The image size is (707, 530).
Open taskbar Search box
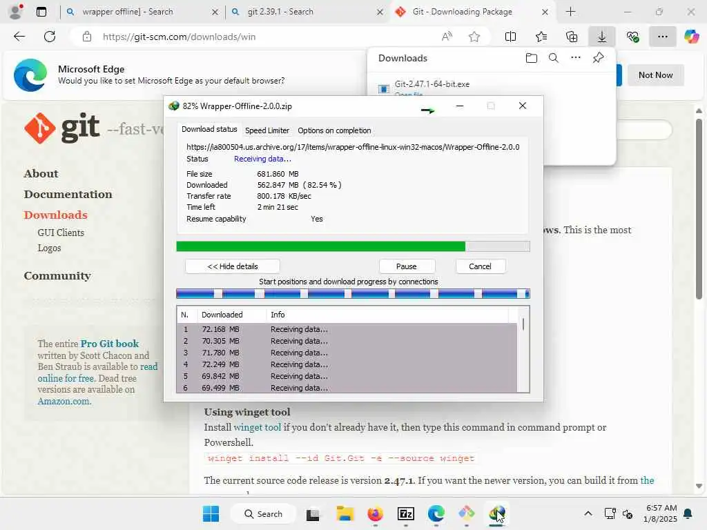pyautogui.click(x=263, y=513)
